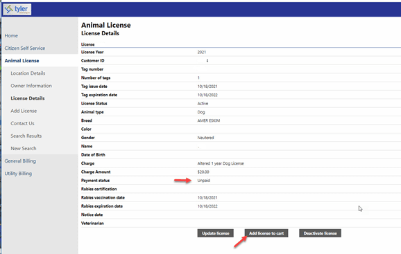Click the 'Tag number' field label
Viewport: 401px width, 254px height.
(x=92, y=69)
